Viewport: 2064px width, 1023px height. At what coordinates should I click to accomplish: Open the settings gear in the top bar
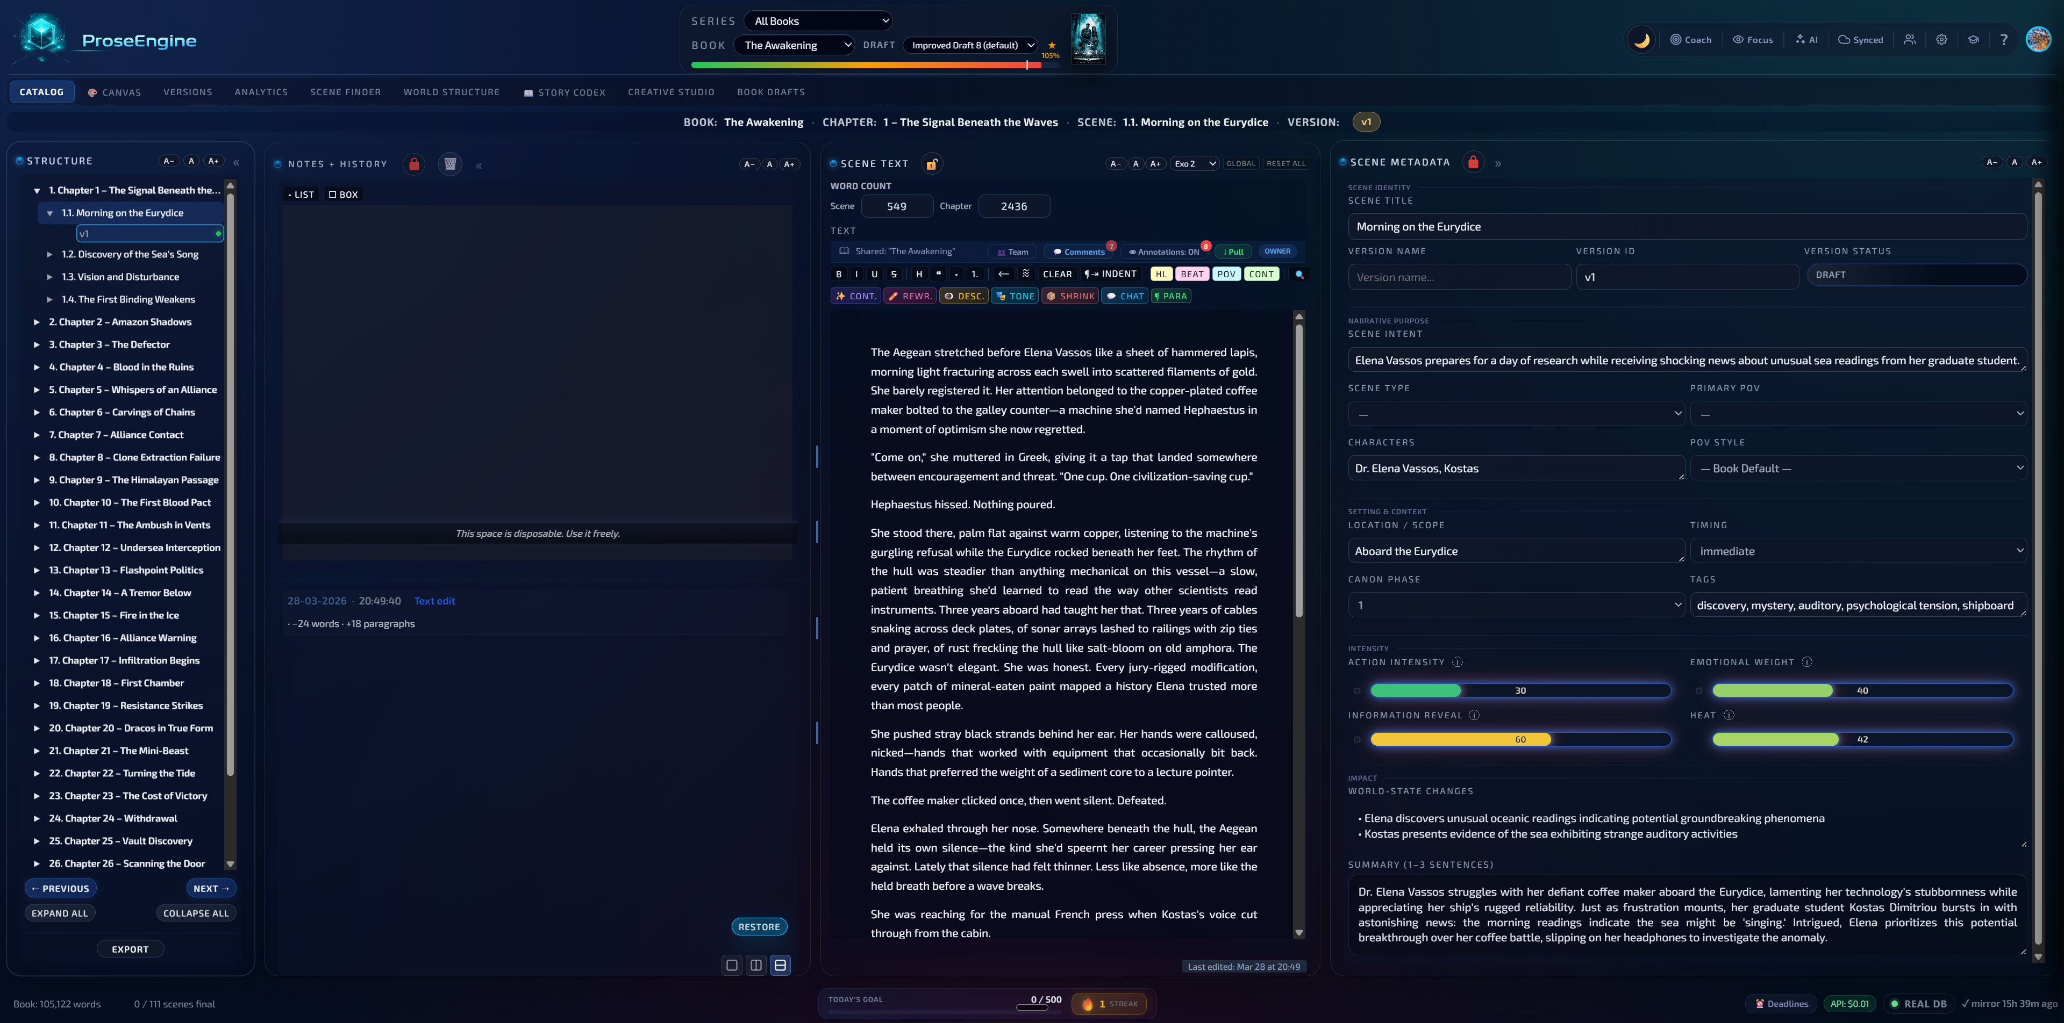tap(1941, 39)
